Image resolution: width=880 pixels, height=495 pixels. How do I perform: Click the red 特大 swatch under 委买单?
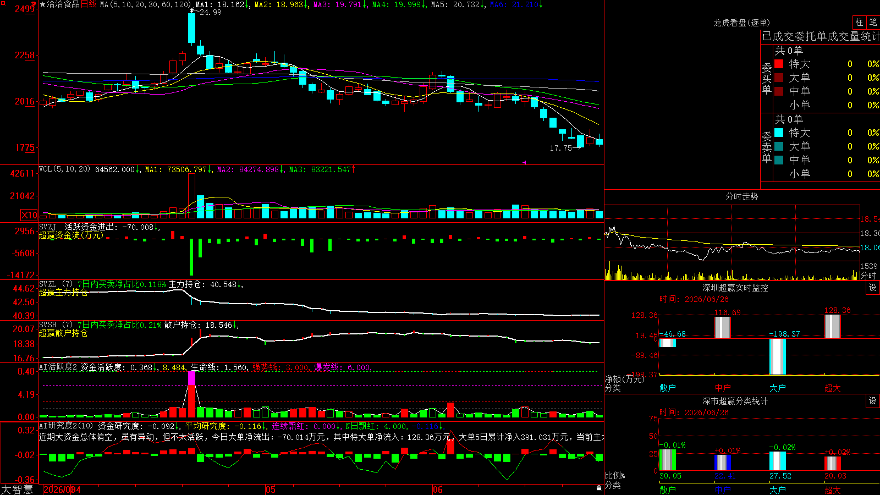coord(779,64)
